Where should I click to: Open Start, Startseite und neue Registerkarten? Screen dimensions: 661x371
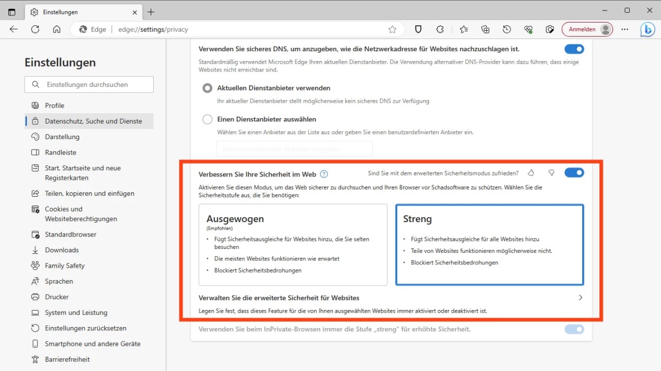[89, 173]
